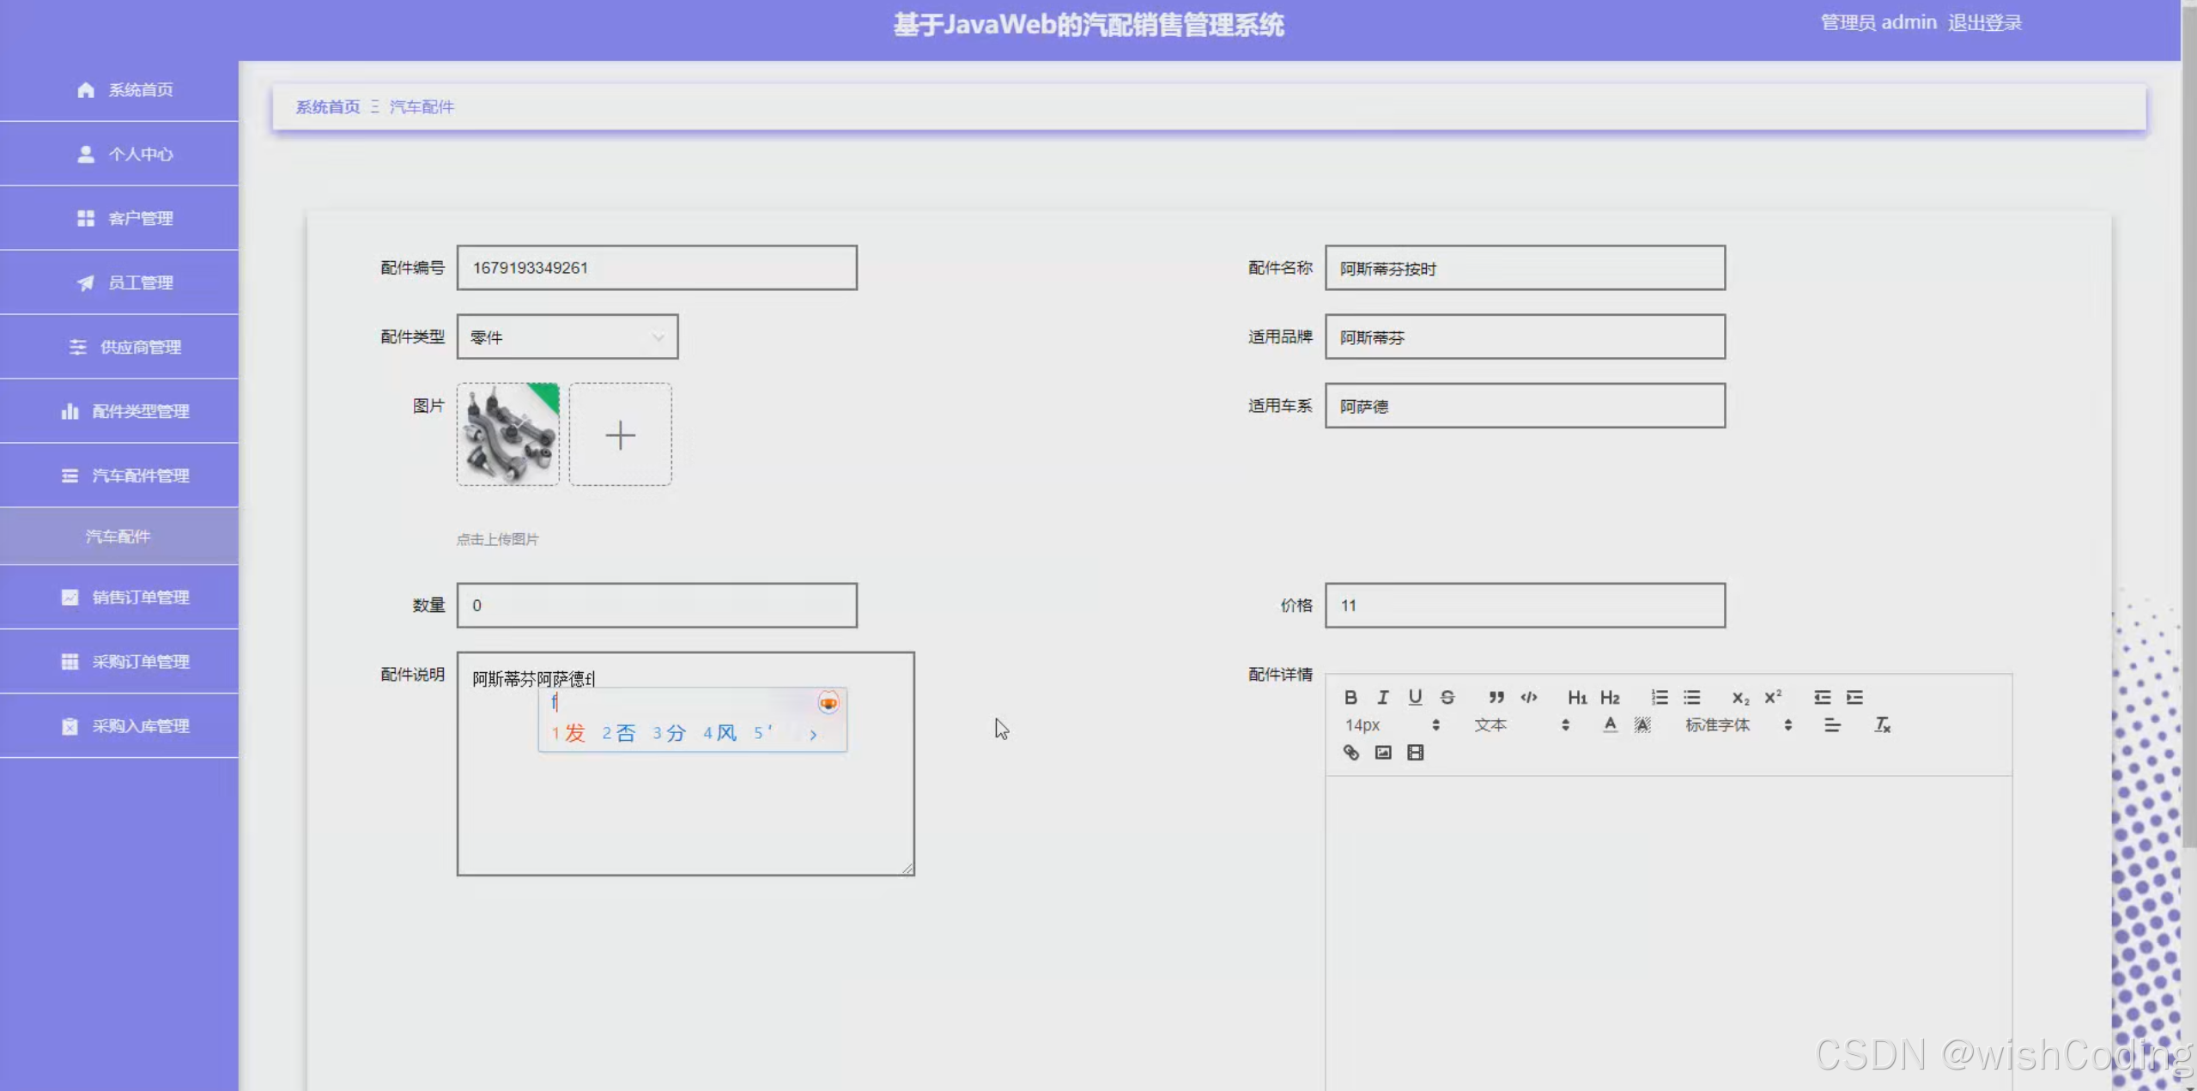Click 退出登录 to log out
Screen dimensions: 2197x1091
[1984, 22]
